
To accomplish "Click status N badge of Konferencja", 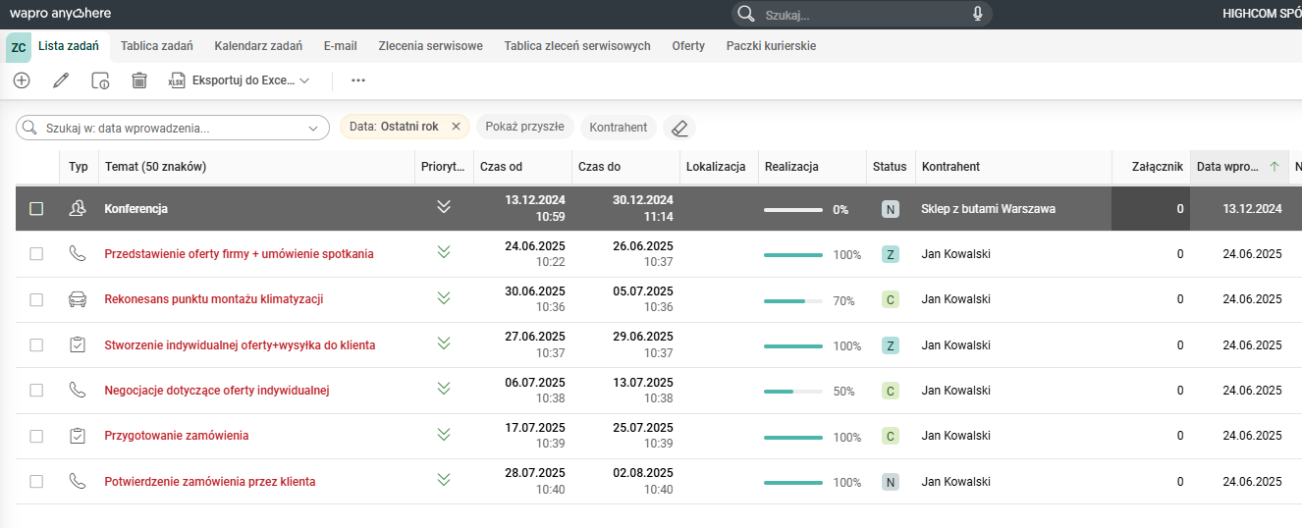I will (x=891, y=209).
